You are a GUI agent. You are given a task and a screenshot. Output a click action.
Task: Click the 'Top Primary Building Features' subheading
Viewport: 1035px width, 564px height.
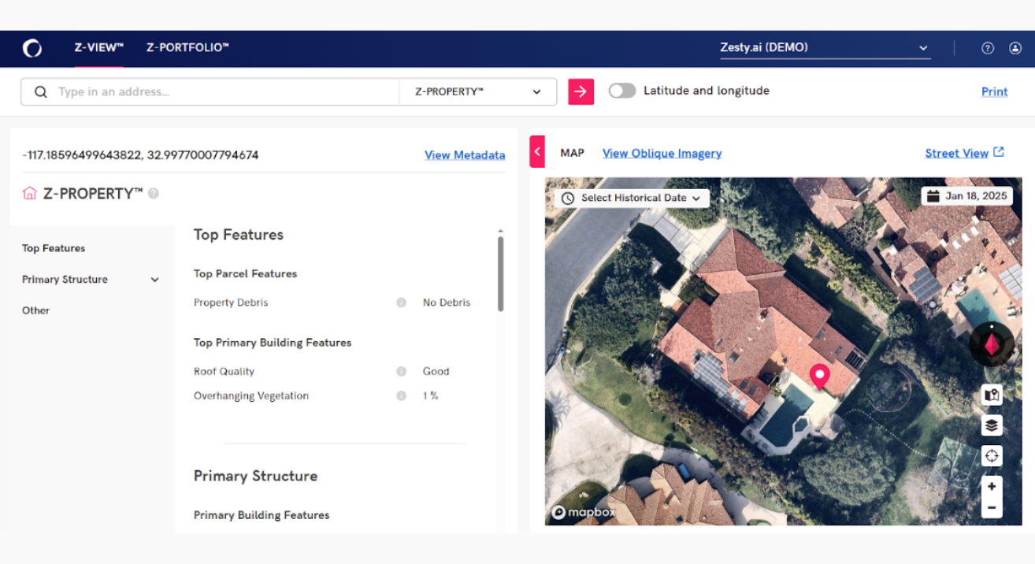click(273, 343)
